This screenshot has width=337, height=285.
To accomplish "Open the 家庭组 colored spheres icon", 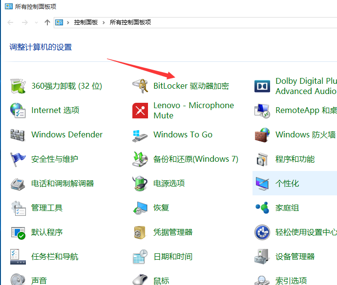I will pos(262,208).
